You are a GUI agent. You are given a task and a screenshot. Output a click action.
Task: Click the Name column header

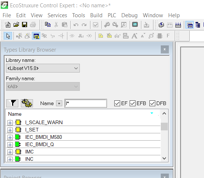83,114
